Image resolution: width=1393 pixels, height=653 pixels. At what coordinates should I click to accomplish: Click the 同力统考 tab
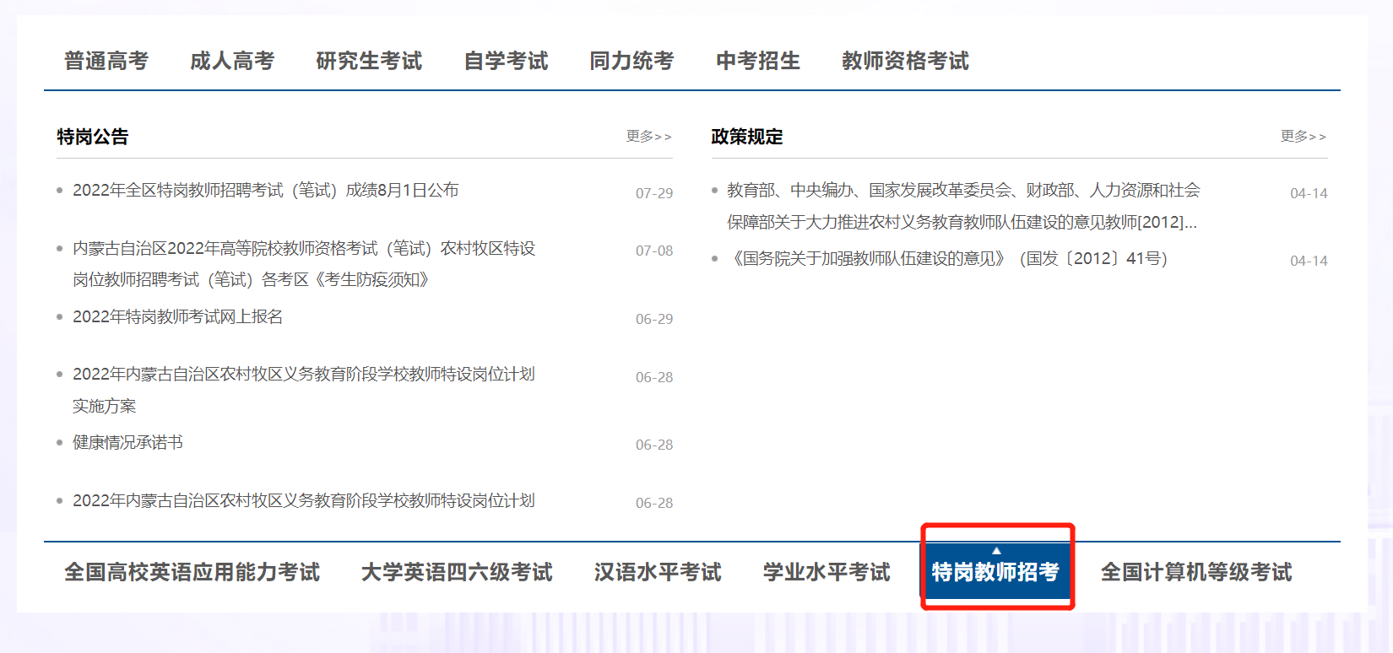pos(631,61)
